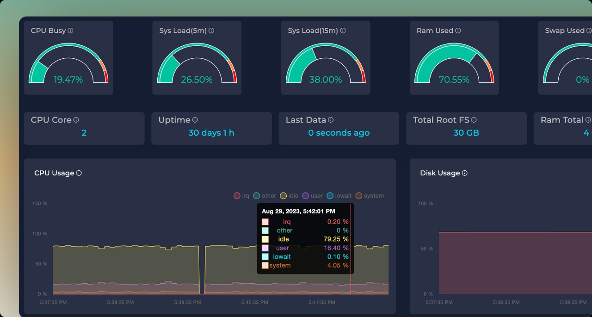Click info icon beside Ram Used

458,31
